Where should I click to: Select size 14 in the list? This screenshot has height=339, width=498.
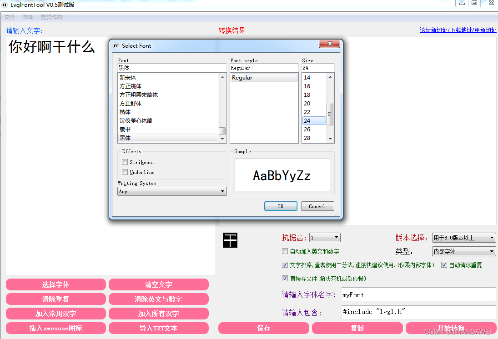[x=314, y=77]
